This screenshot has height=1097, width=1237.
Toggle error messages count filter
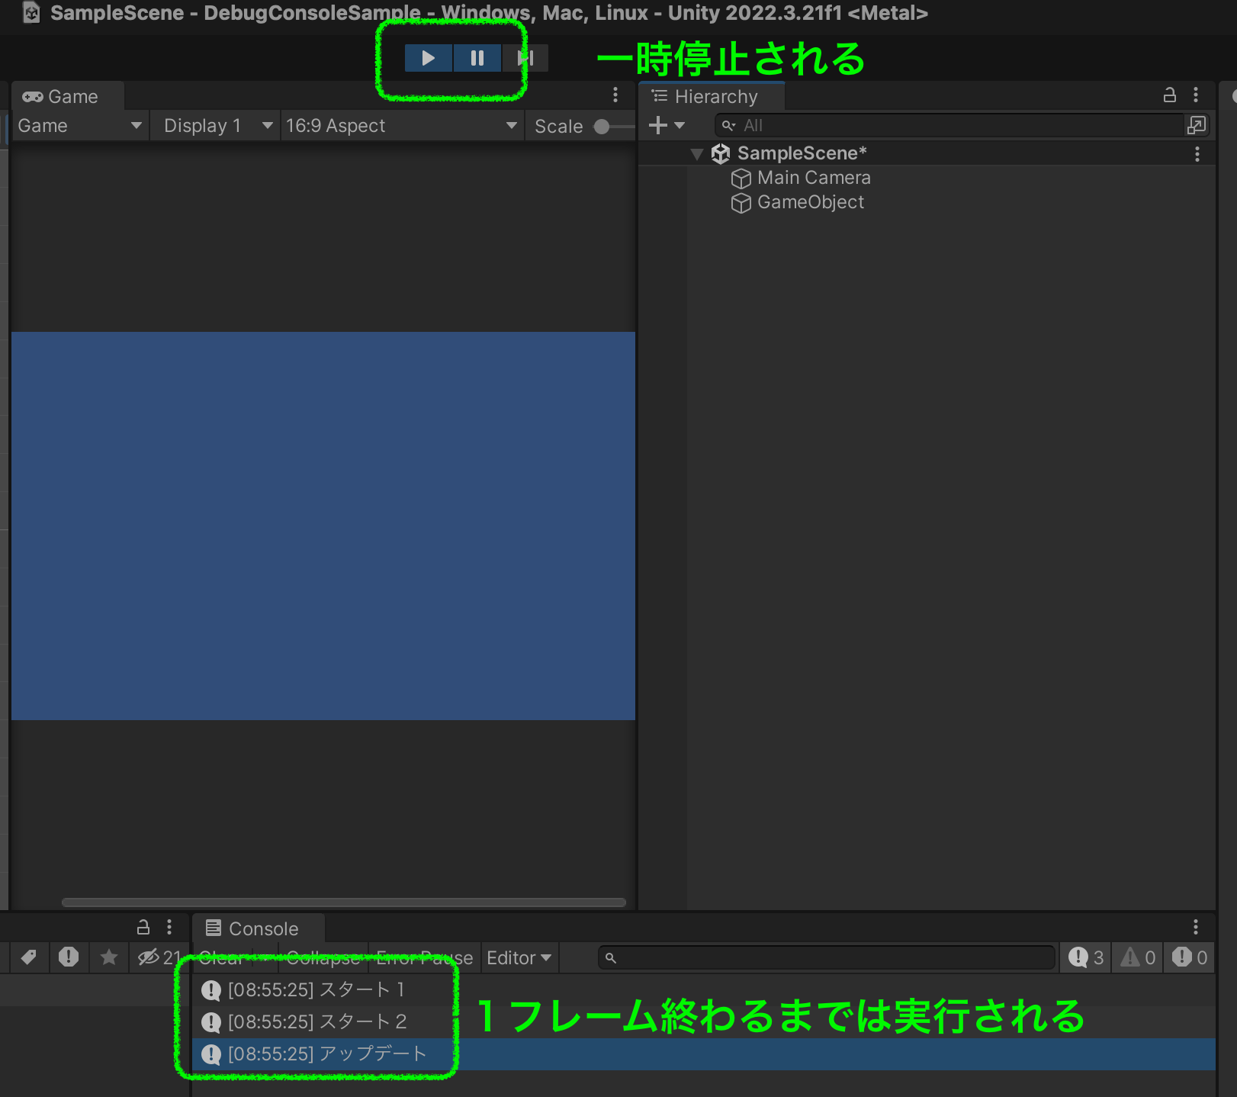(1190, 957)
